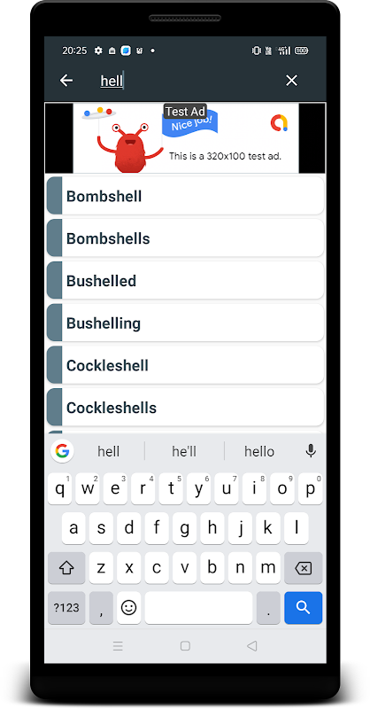Toggle the shift key on keyboard

(66, 568)
